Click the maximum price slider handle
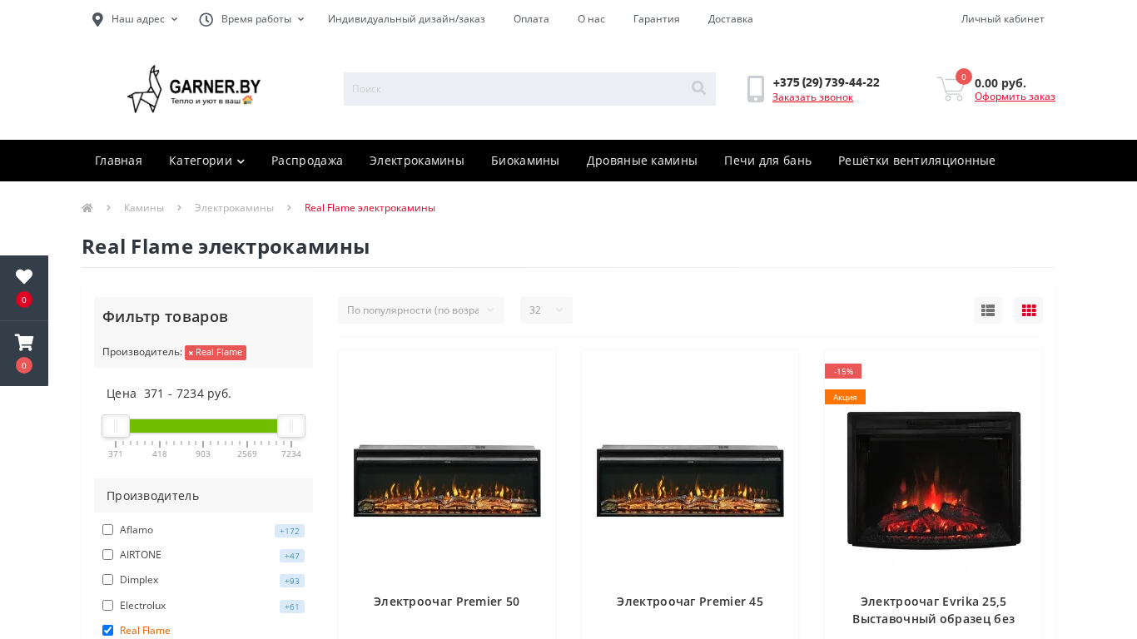1137x639 pixels. pyautogui.click(x=291, y=426)
